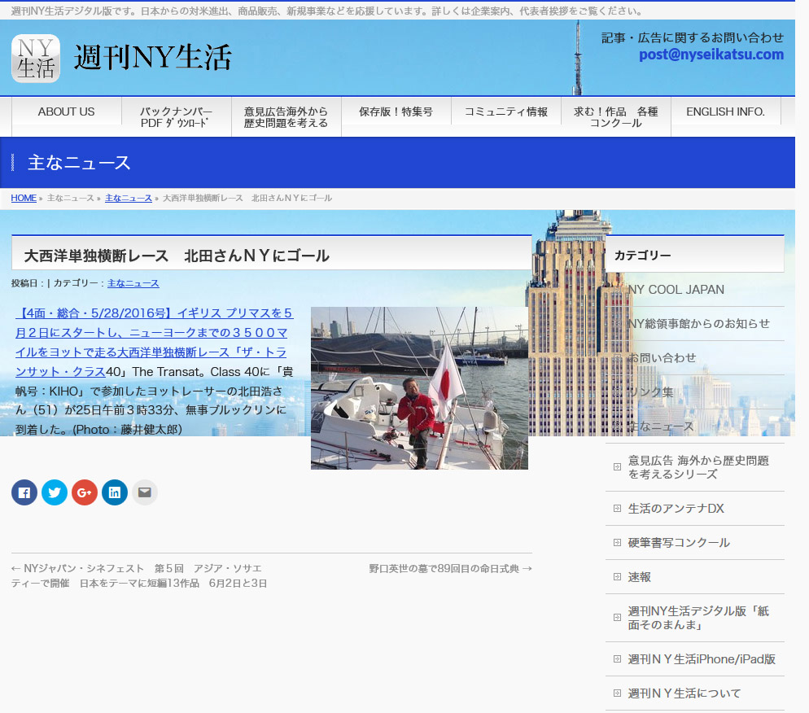Viewport: 809px width, 713px height.
Task: Share the article on Facebook
Action: pyautogui.click(x=24, y=492)
